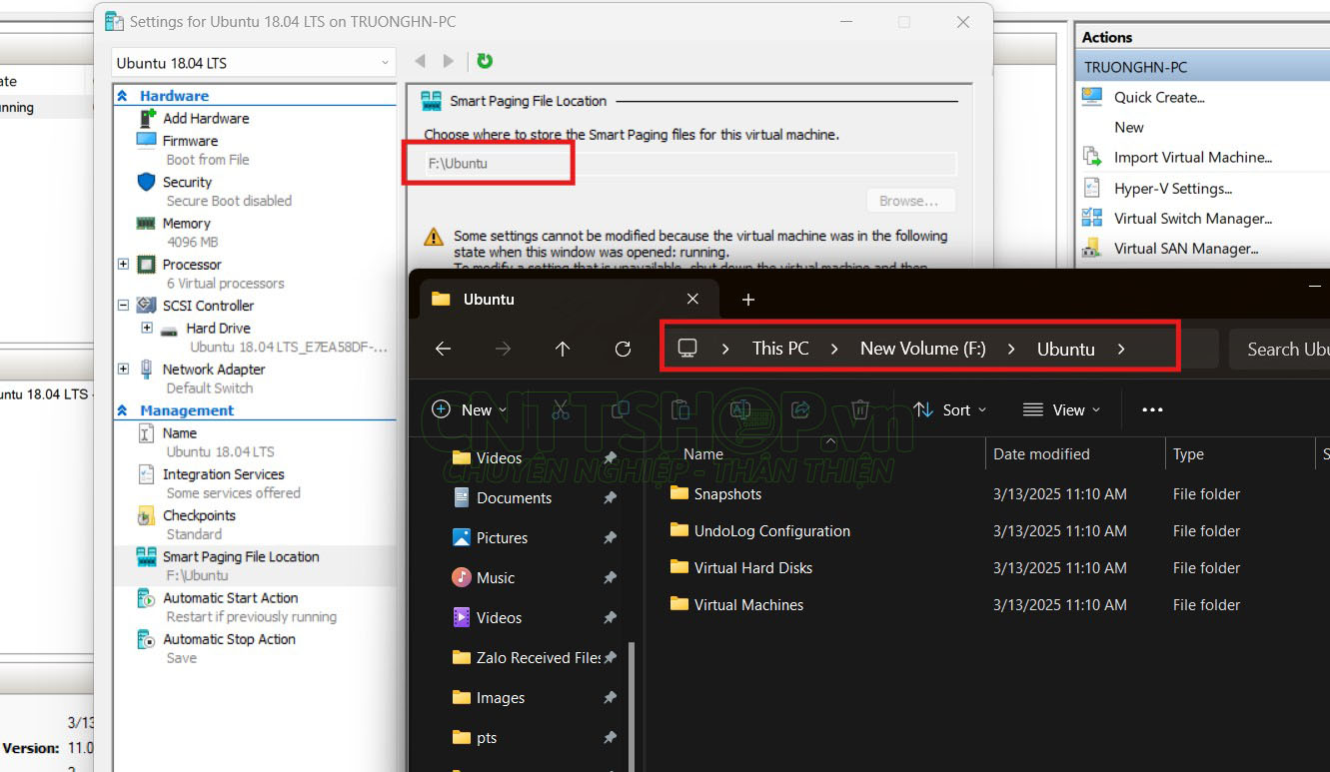Select Hard Drive item

click(x=218, y=328)
